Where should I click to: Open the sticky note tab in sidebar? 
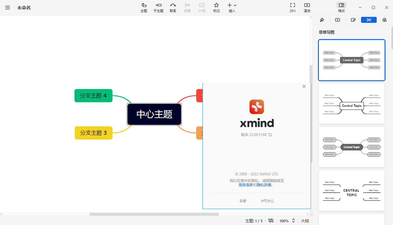click(353, 20)
